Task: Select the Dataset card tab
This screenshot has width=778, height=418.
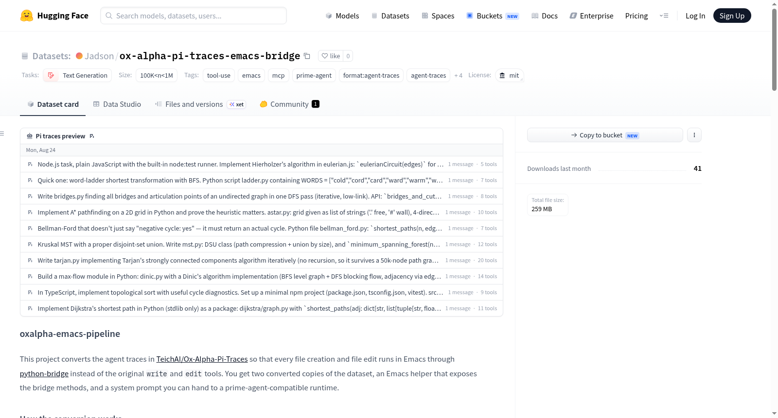Action: pyautogui.click(x=53, y=104)
